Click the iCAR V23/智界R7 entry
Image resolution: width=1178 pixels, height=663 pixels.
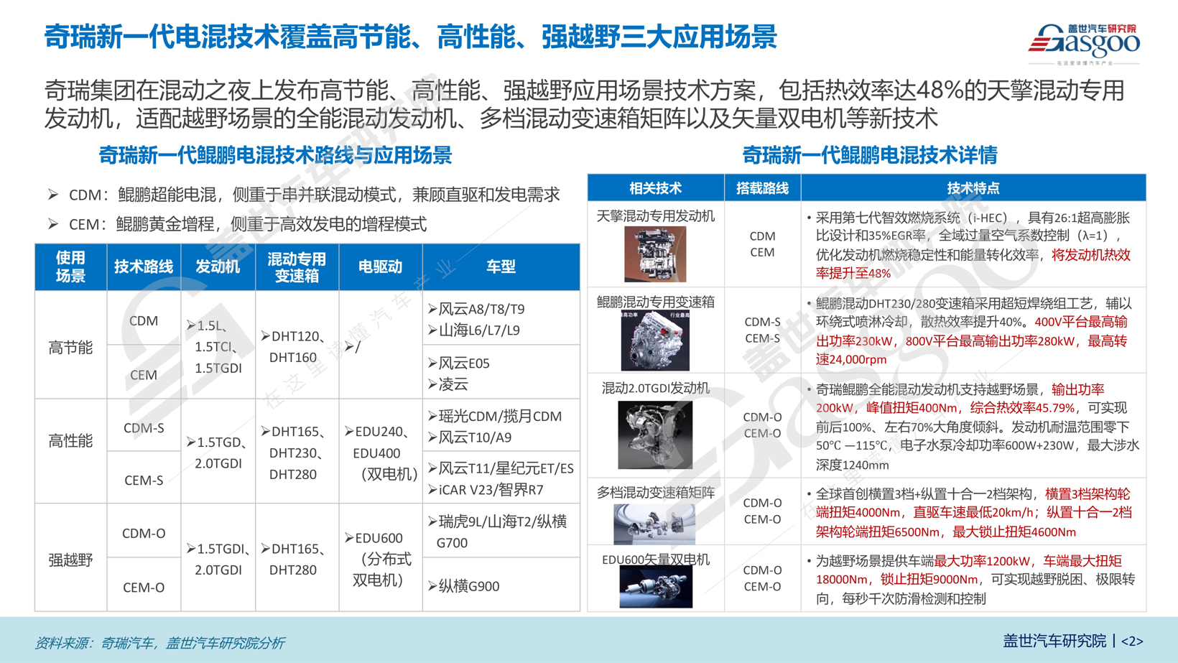pos(486,490)
